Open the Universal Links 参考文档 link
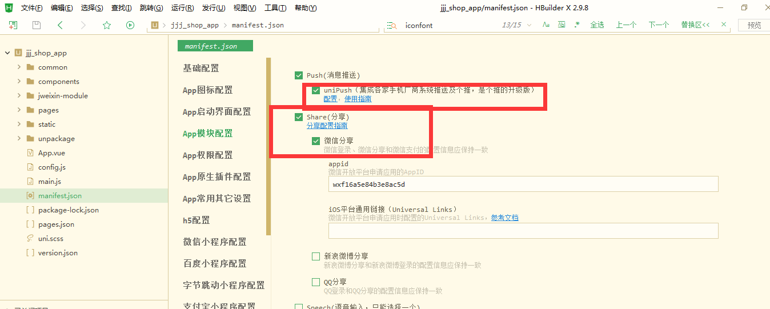770x309 pixels. [504, 218]
